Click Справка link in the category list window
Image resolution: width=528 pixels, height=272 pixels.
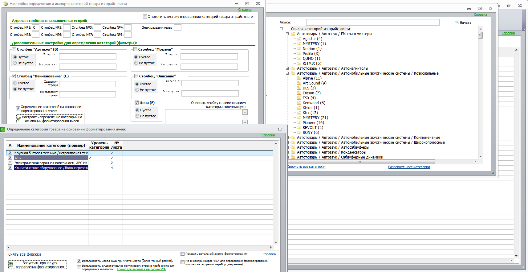coord(481,15)
